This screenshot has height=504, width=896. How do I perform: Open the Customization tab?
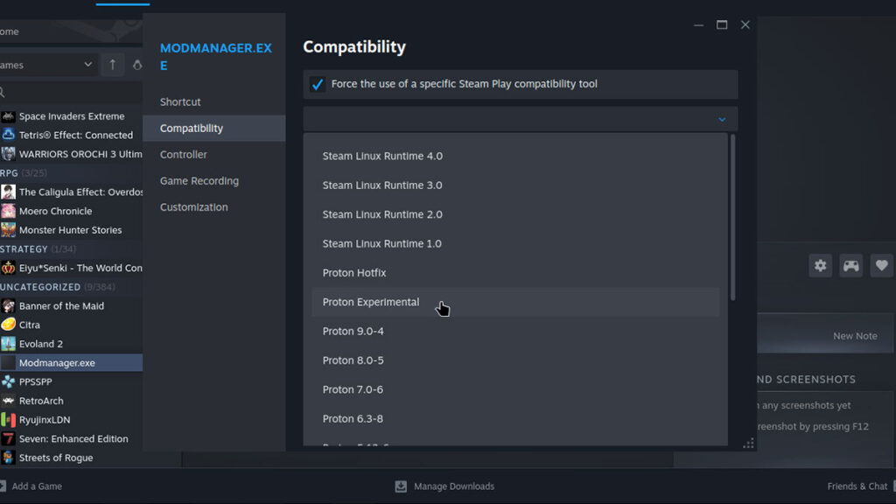coord(214,206)
